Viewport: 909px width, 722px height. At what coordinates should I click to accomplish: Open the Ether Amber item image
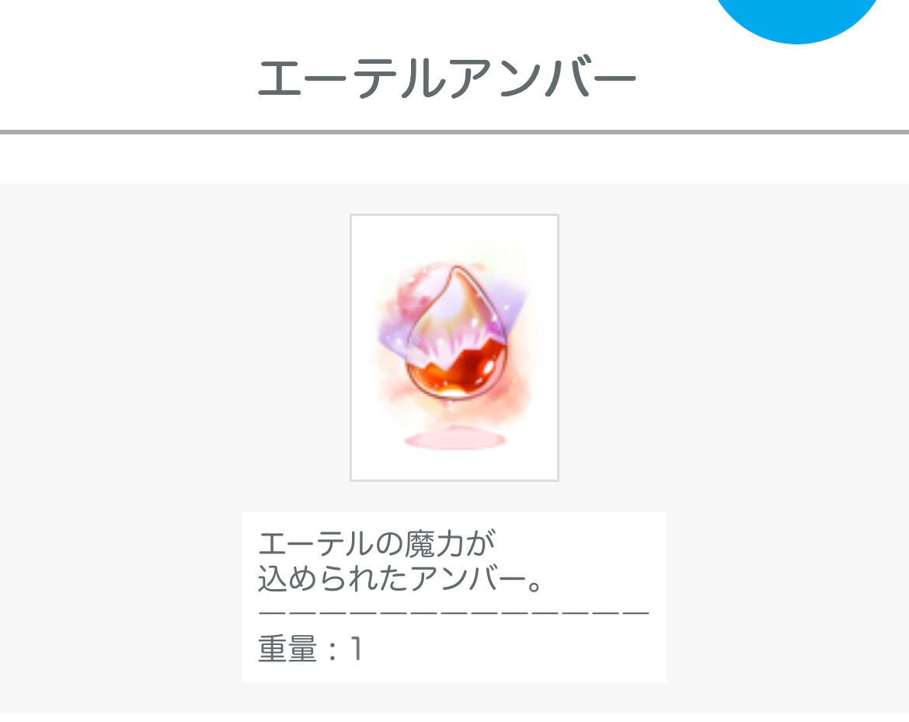point(454,347)
